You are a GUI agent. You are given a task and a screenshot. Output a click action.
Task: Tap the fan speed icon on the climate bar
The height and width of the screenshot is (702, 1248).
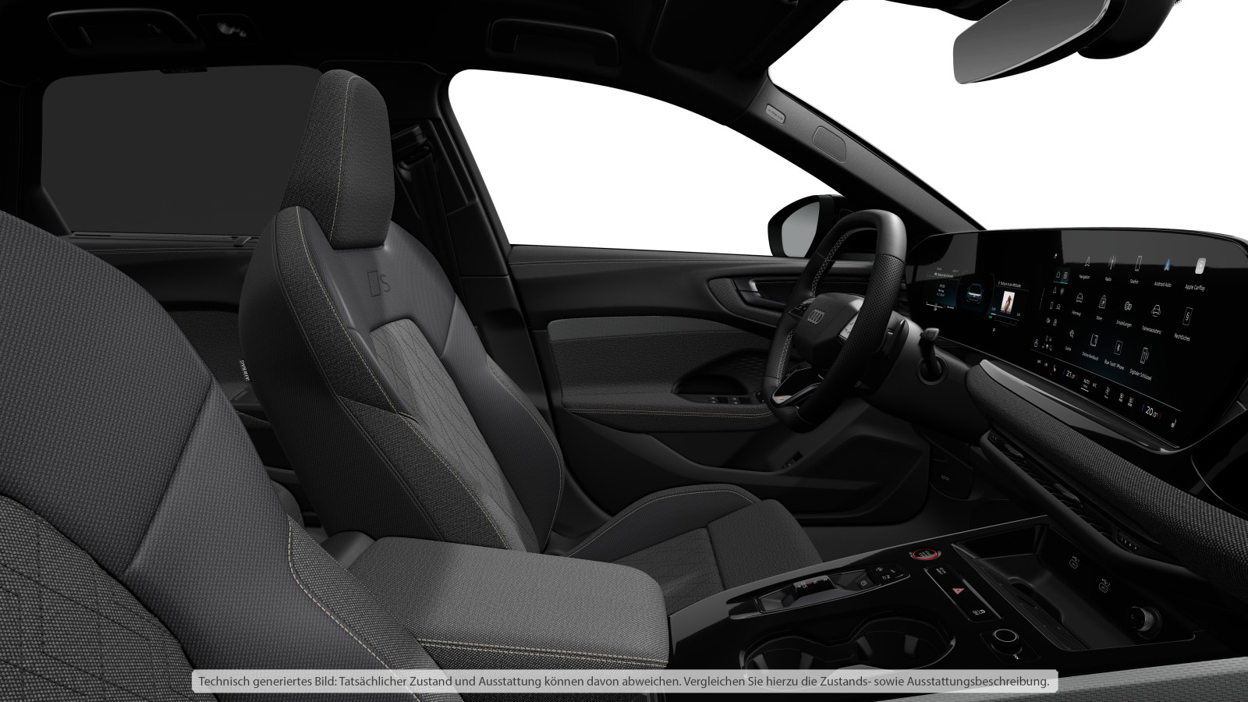1108,391
